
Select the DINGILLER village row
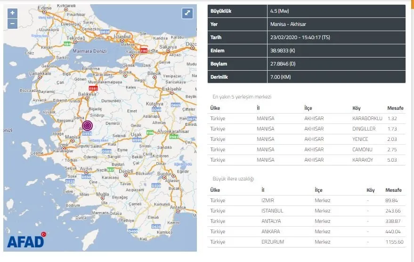click(306, 129)
